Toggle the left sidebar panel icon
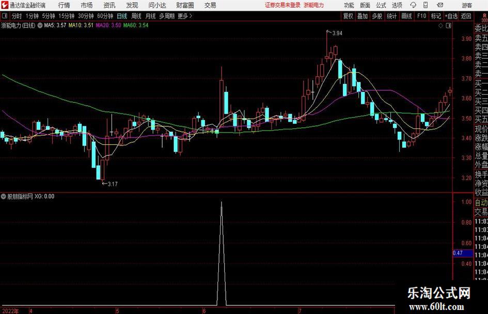488x314 pixels. pos(5,16)
